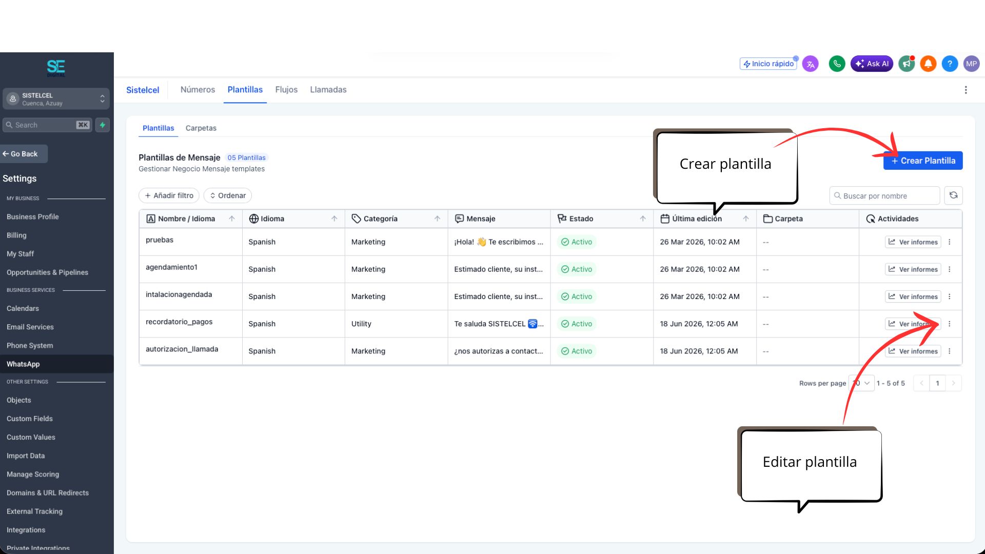Click the Crear Plantilla button

click(923, 161)
